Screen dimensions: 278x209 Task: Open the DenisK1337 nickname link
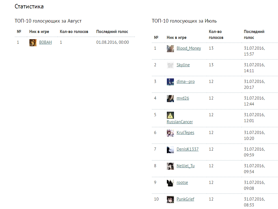(x=188, y=149)
